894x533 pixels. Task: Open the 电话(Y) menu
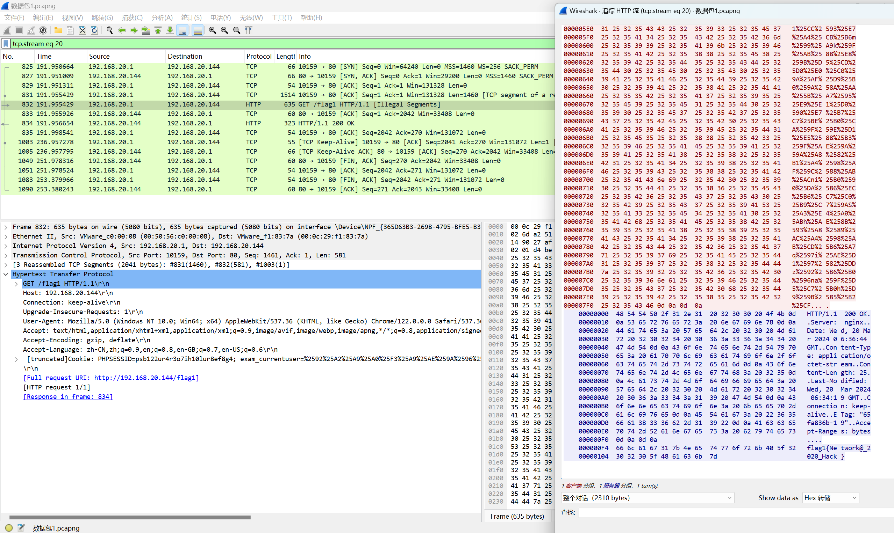tap(221, 17)
